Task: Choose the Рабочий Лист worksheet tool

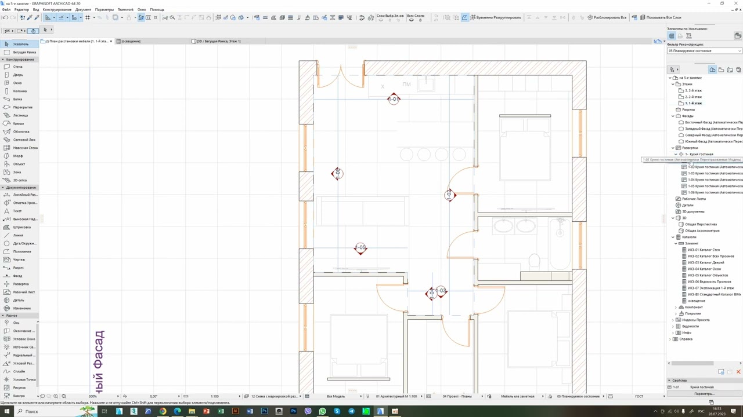Action: pyautogui.click(x=22, y=292)
